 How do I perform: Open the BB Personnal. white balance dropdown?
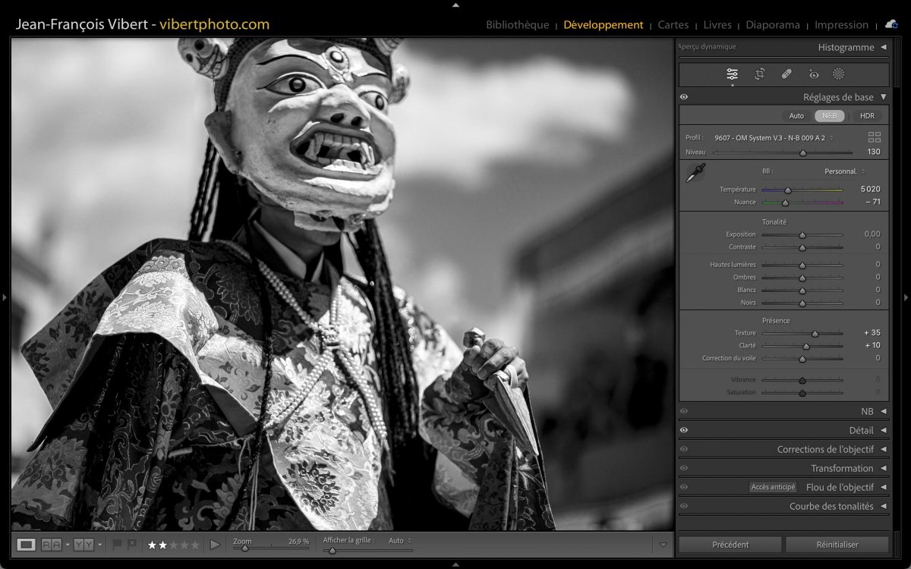pos(844,171)
